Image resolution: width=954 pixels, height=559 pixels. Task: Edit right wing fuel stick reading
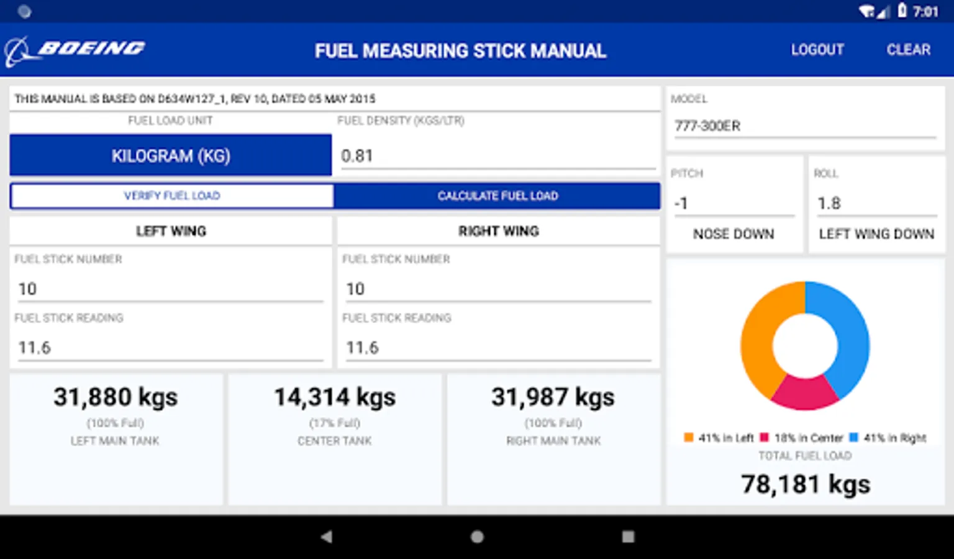498,348
